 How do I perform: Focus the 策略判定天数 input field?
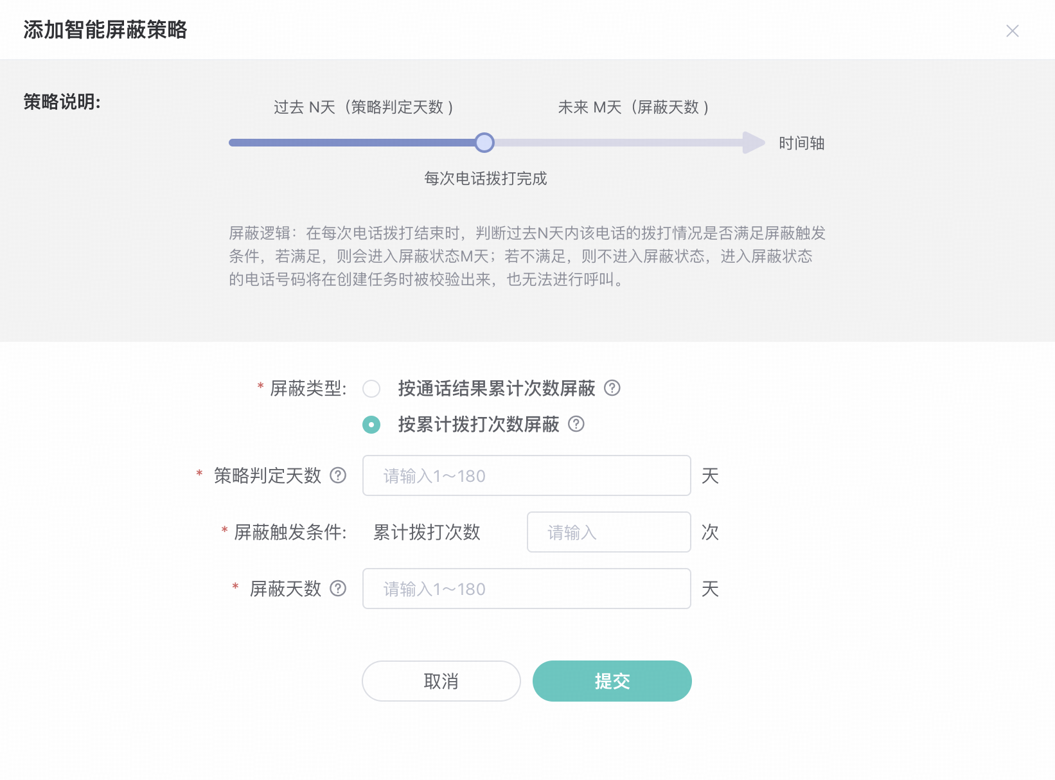(526, 475)
